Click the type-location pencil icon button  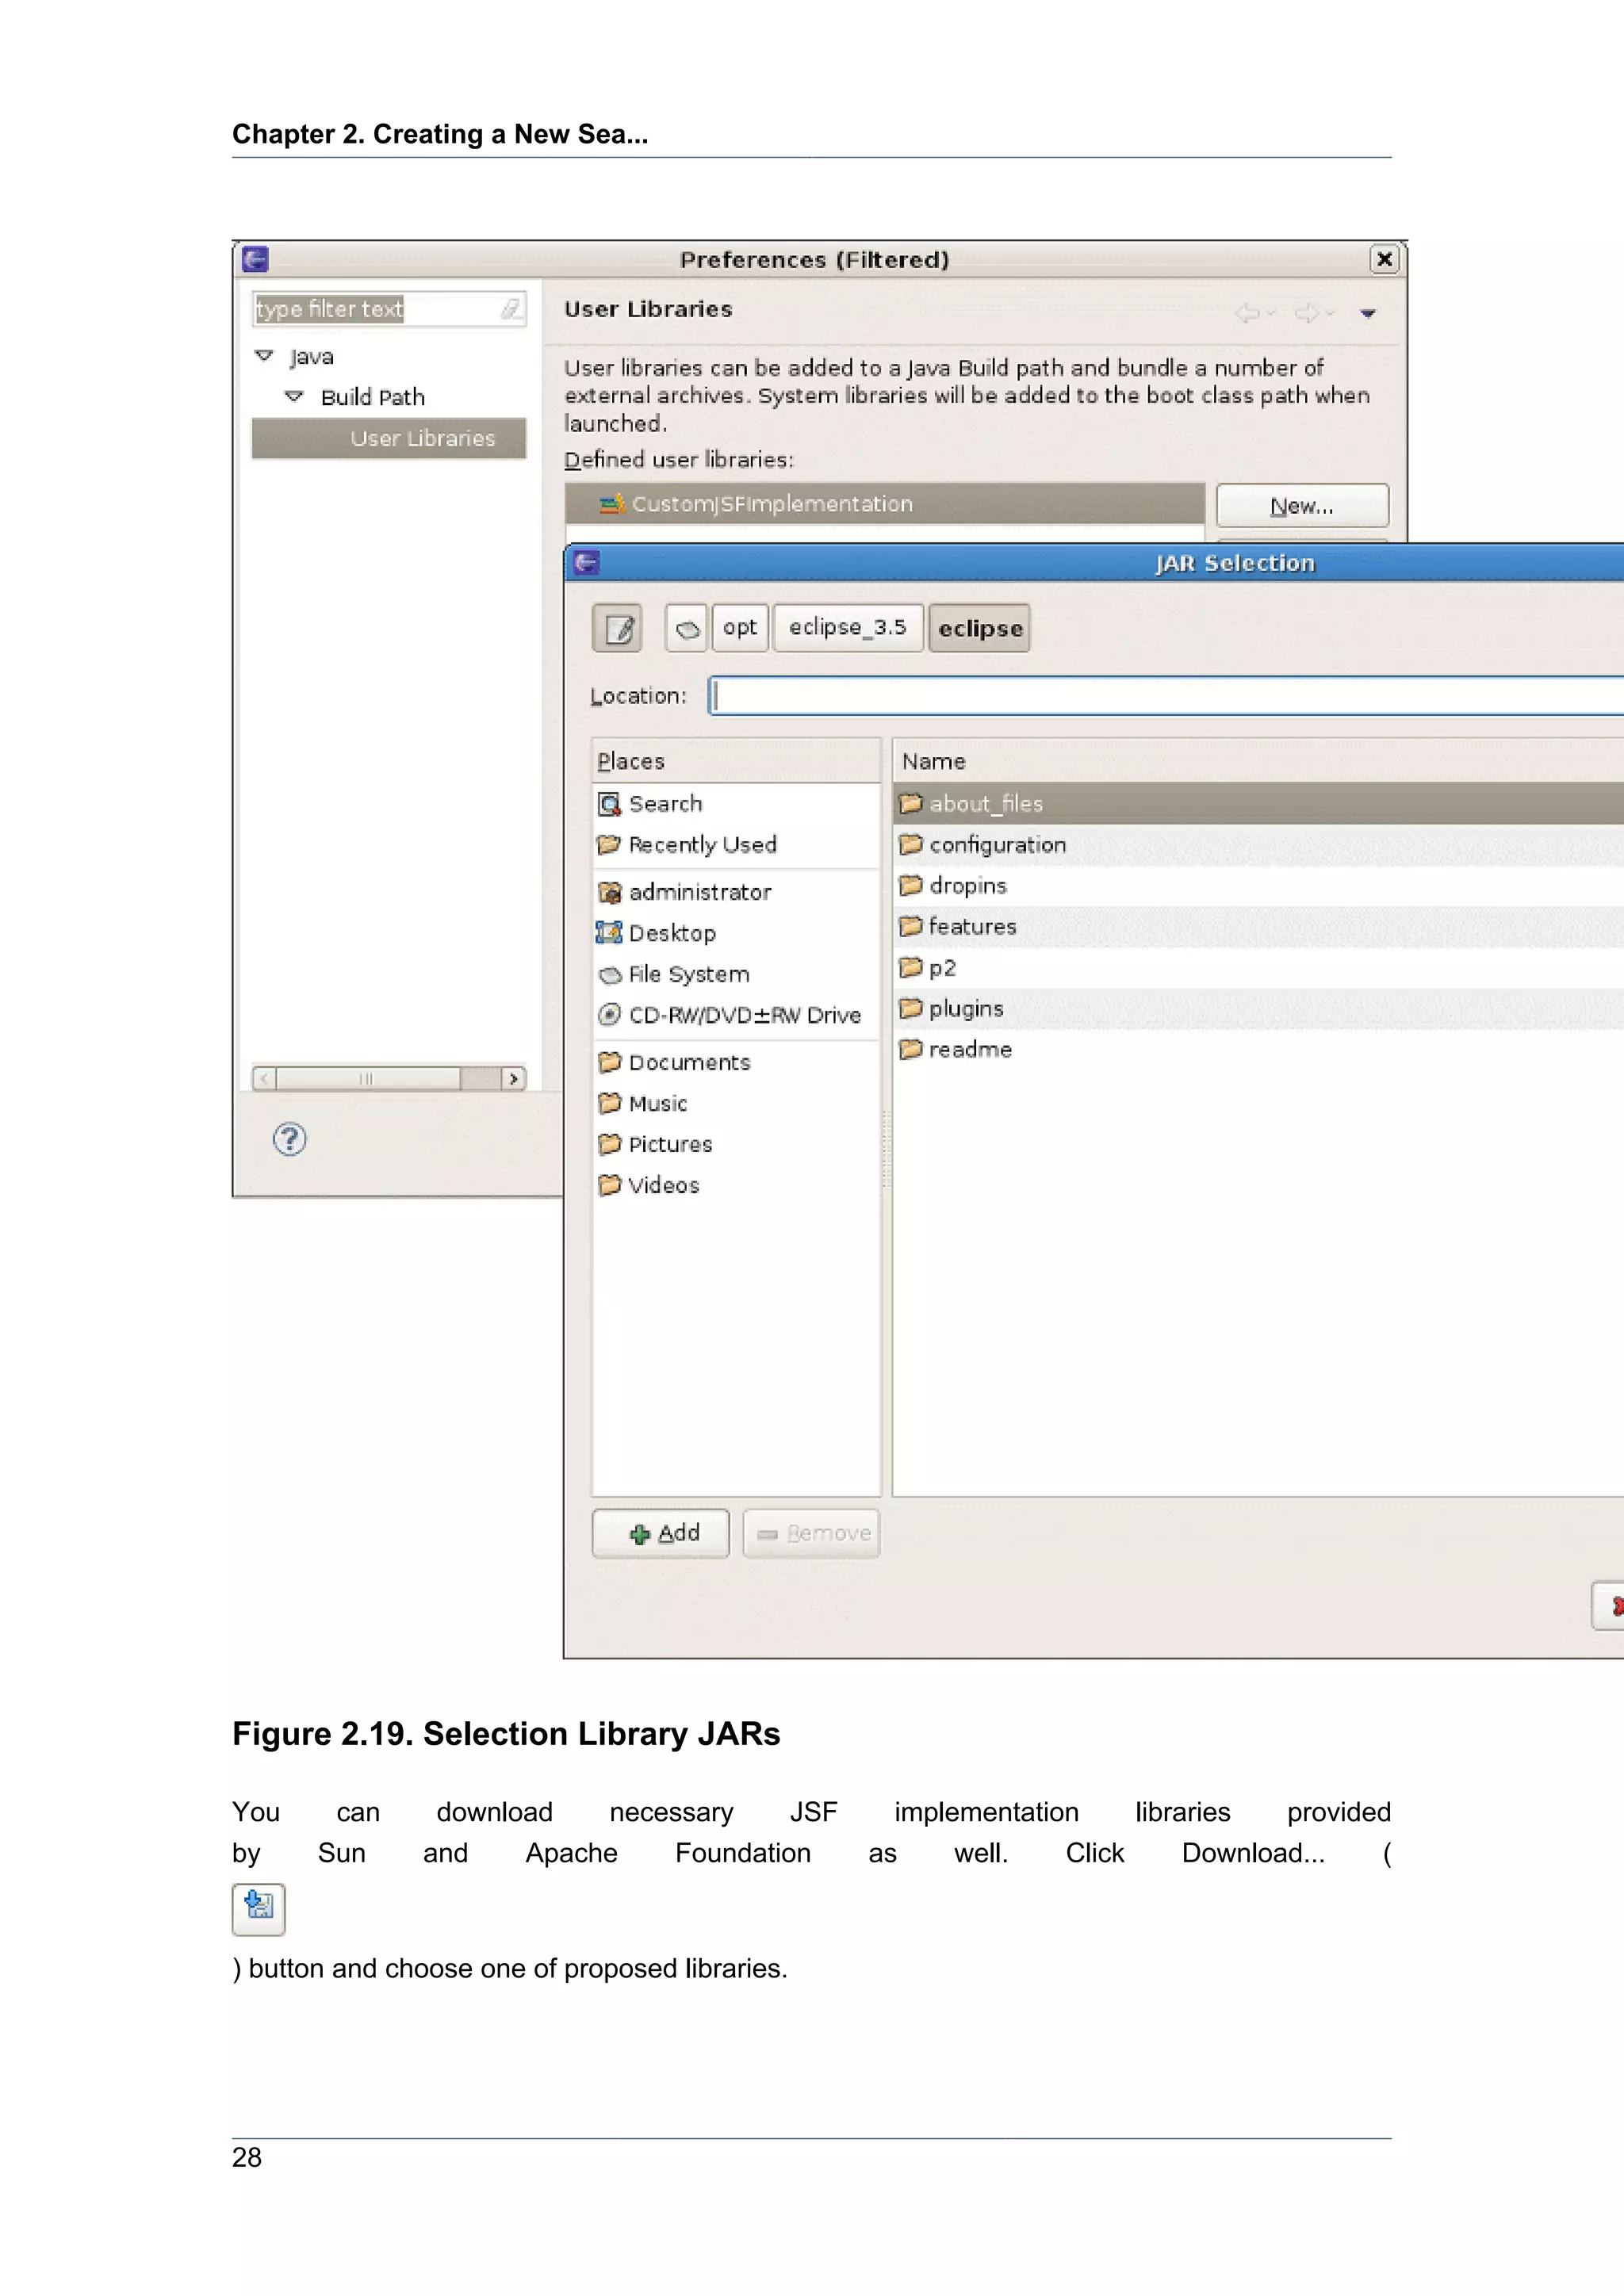617,628
